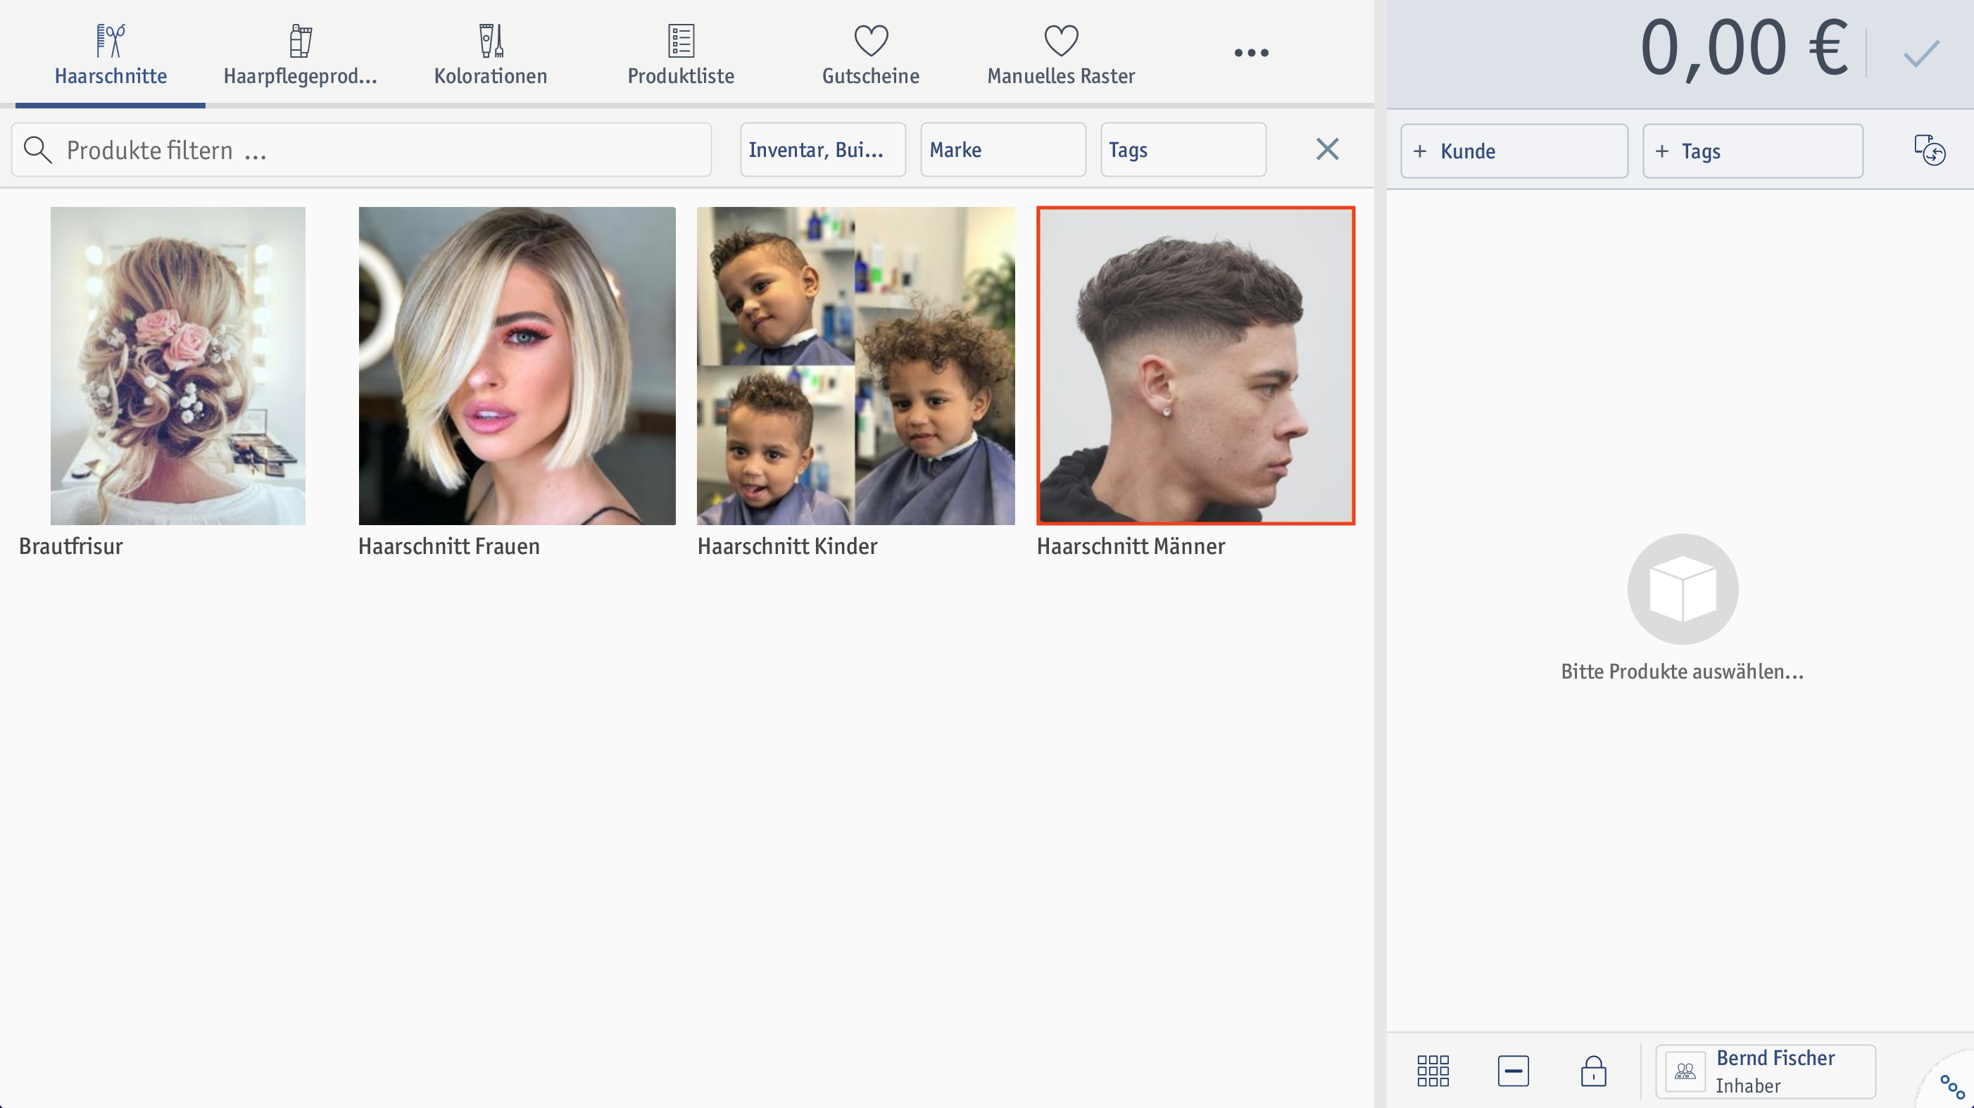Click the Gutscheine heart icon
The height and width of the screenshot is (1108, 1974).
pos(871,41)
